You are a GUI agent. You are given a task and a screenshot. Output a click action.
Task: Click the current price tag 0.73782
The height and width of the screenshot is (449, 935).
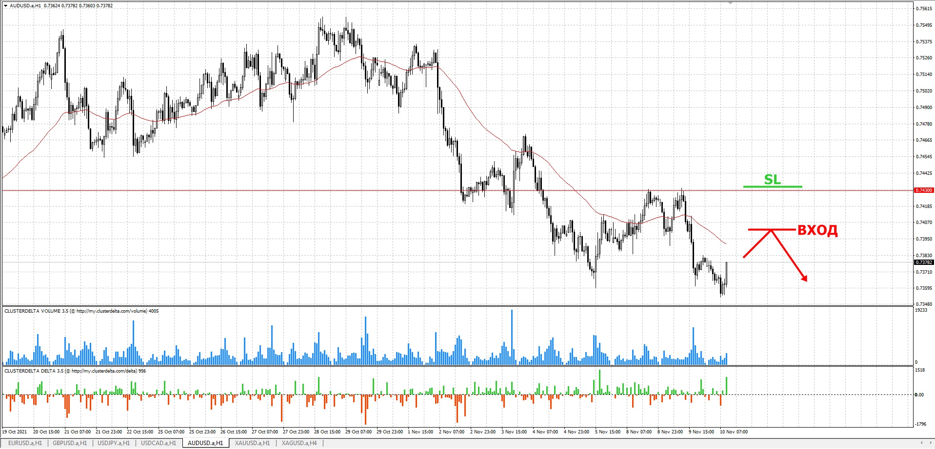coord(923,262)
